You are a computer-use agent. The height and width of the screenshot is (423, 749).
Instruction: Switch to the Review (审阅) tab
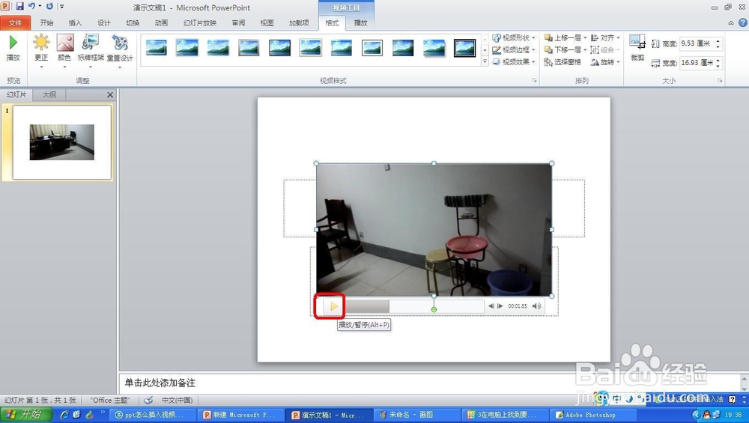[x=238, y=23]
